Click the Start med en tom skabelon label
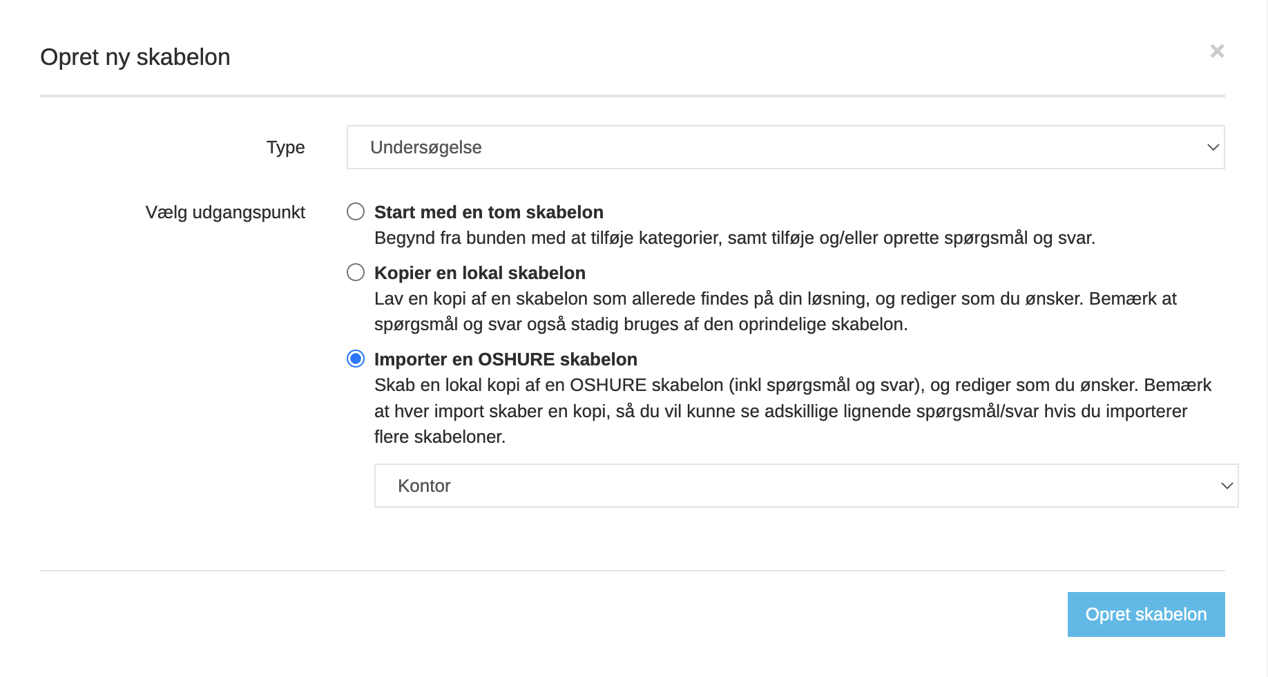The width and height of the screenshot is (1268, 677). [x=489, y=212]
